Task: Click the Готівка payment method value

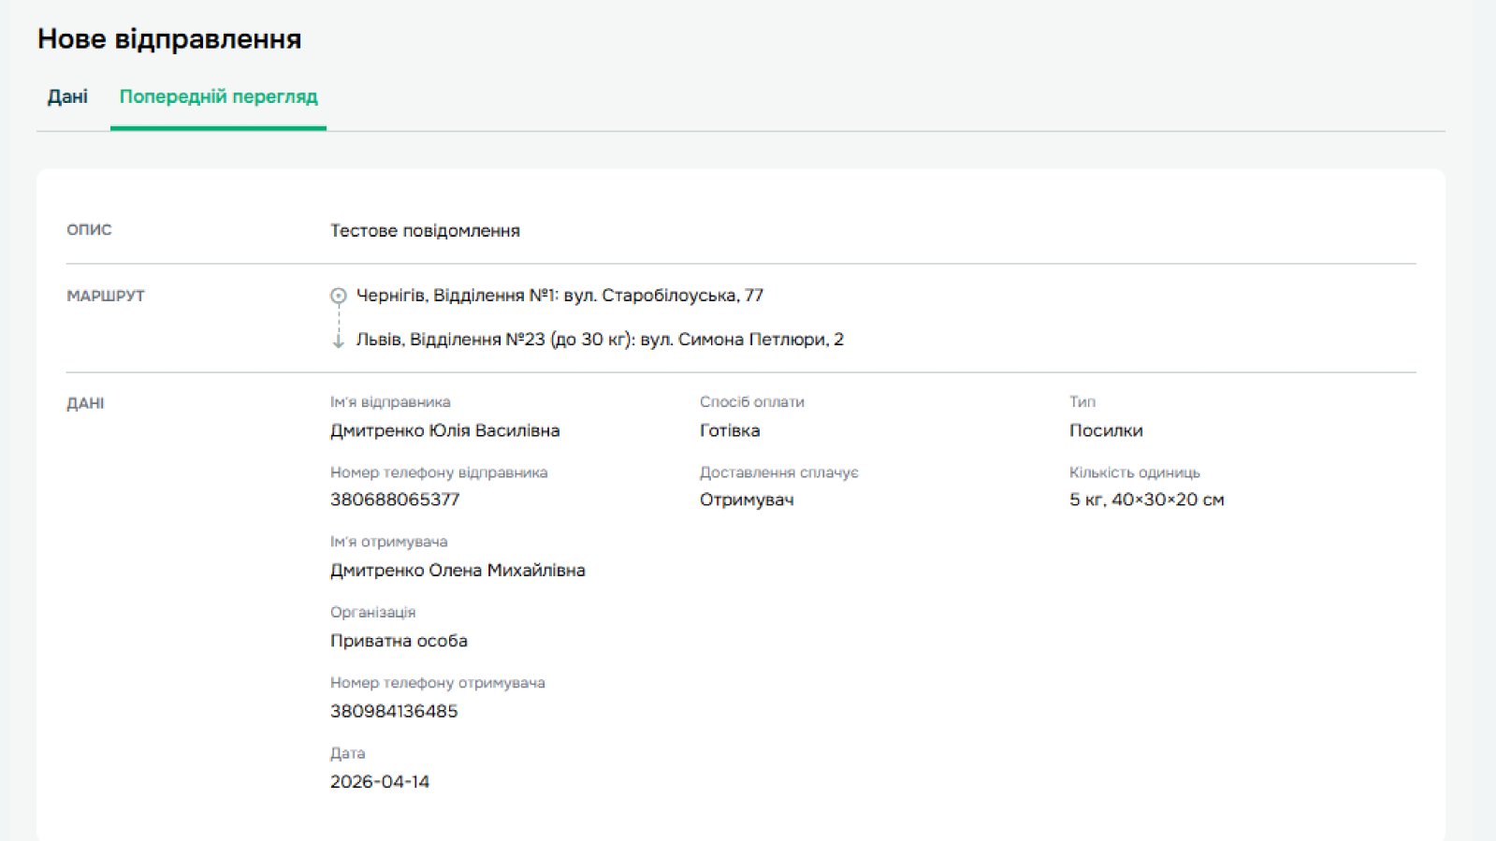Action: (730, 430)
